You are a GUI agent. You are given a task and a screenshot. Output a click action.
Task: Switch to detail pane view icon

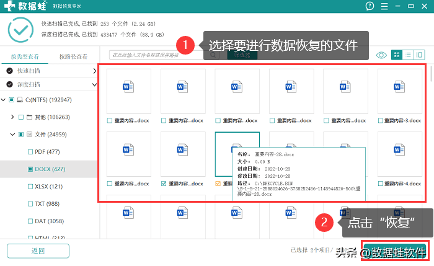[419, 55]
